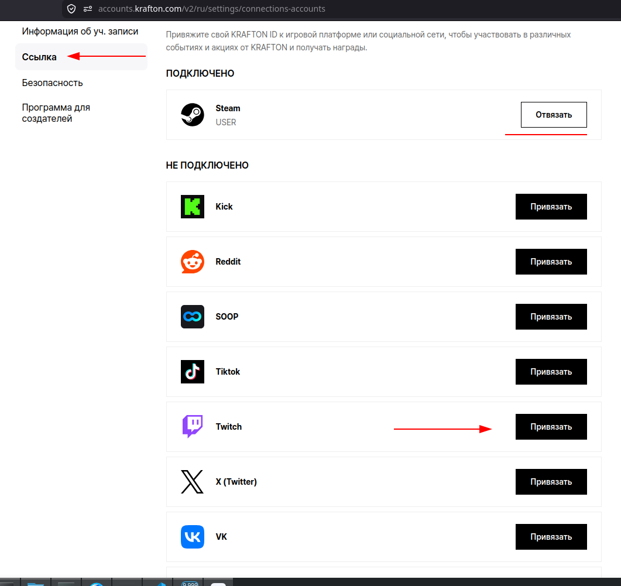Click the Tiktok logo icon
The height and width of the screenshot is (586, 621).
(193, 372)
